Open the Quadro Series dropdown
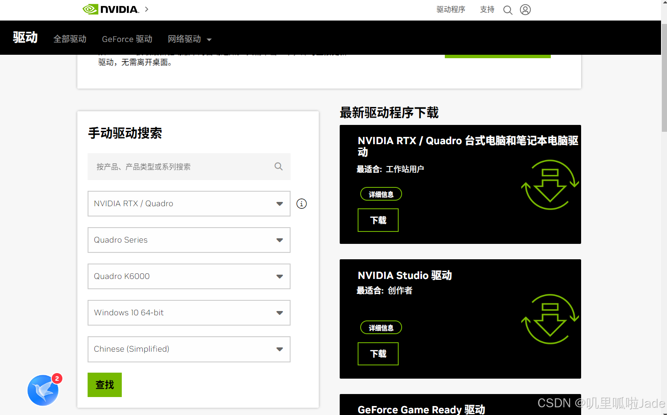This screenshot has width=667, height=415. 189,240
